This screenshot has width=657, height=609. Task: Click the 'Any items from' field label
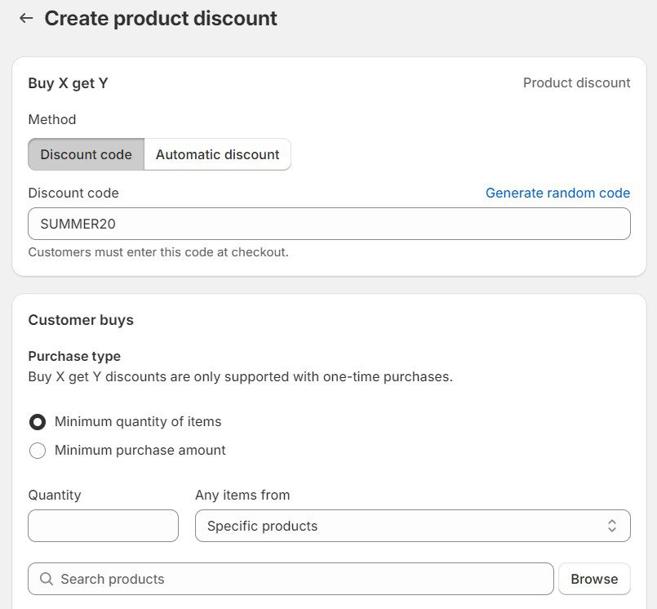click(x=242, y=495)
